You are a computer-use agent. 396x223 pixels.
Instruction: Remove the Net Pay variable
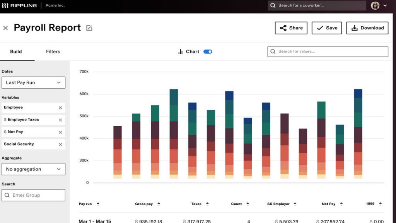(x=60, y=132)
